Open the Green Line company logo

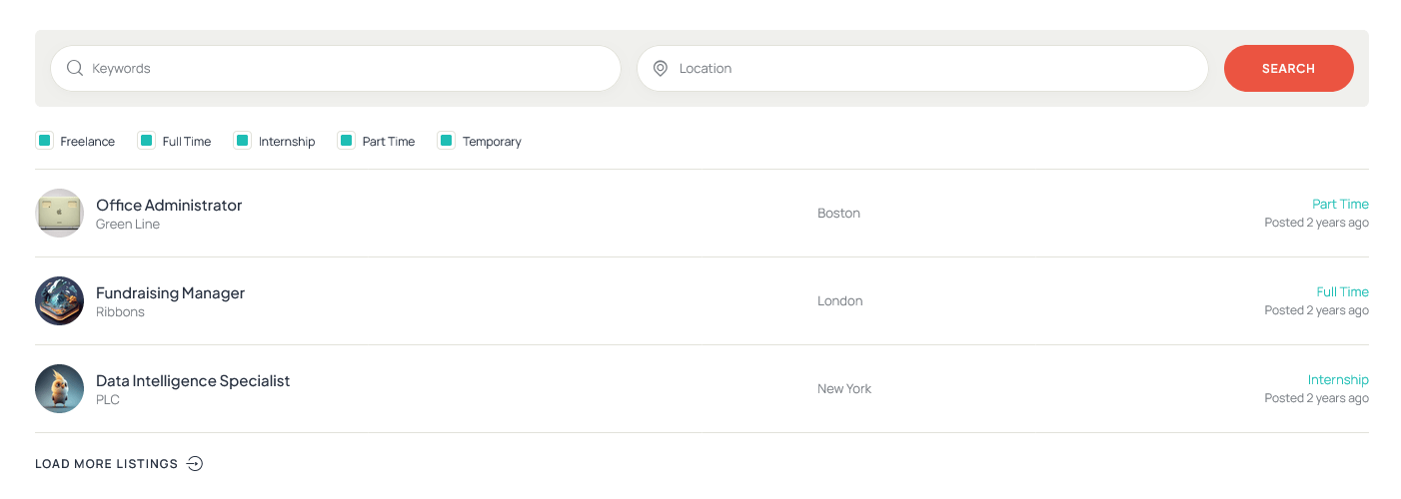tap(59, 213)
